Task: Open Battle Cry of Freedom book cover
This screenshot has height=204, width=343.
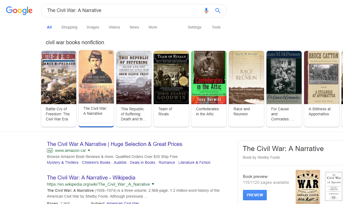Action: coord(59,77)
